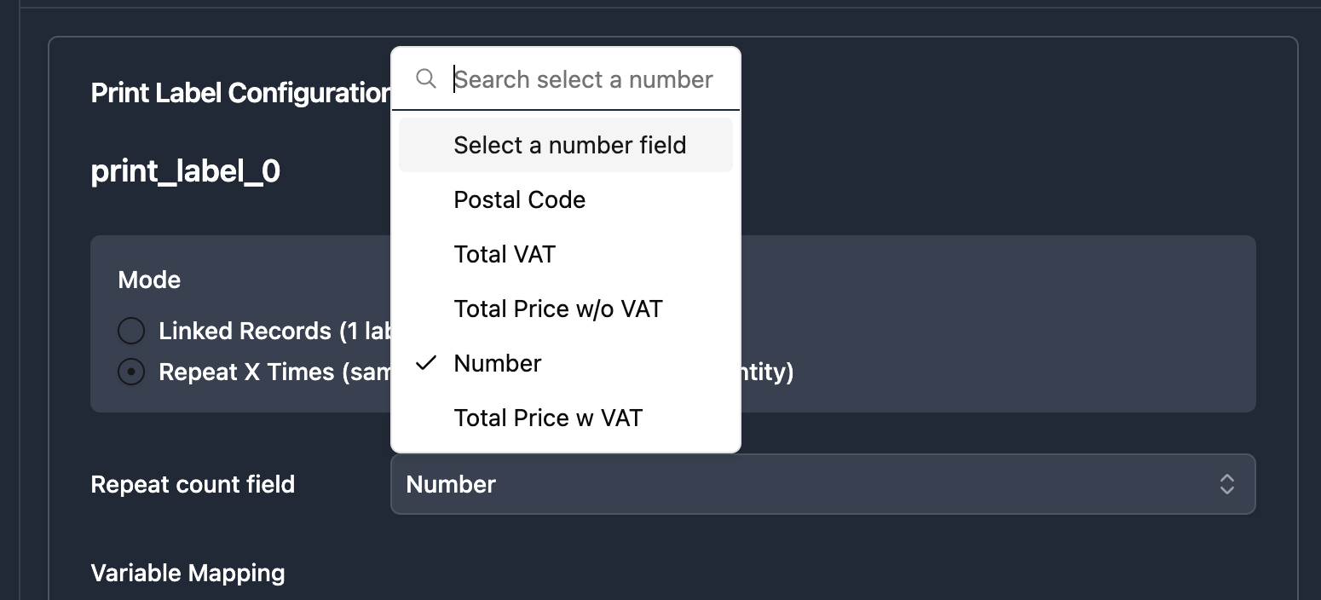Focus the 'Search select a number' input
1321x600 pixels.
[x=583, y=79]
